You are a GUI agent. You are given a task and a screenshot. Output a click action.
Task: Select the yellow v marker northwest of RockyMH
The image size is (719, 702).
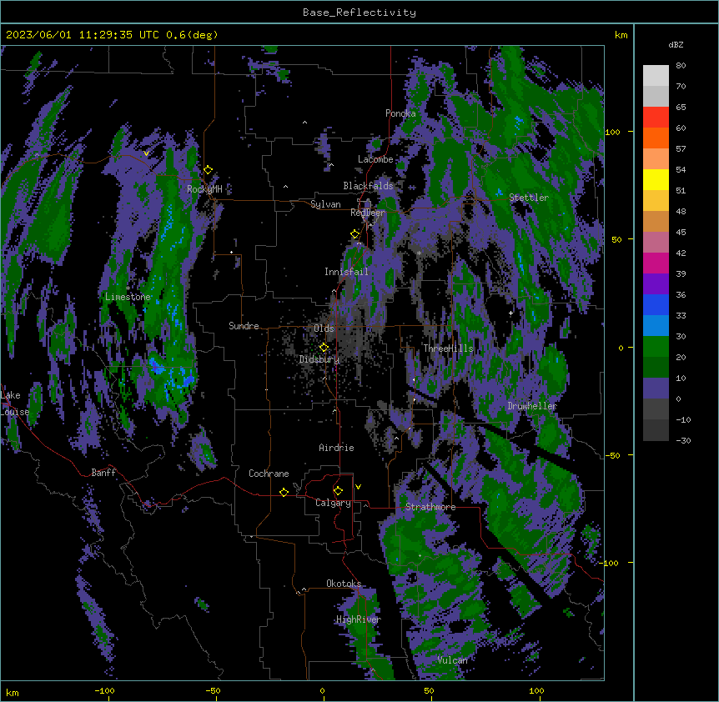146,153
